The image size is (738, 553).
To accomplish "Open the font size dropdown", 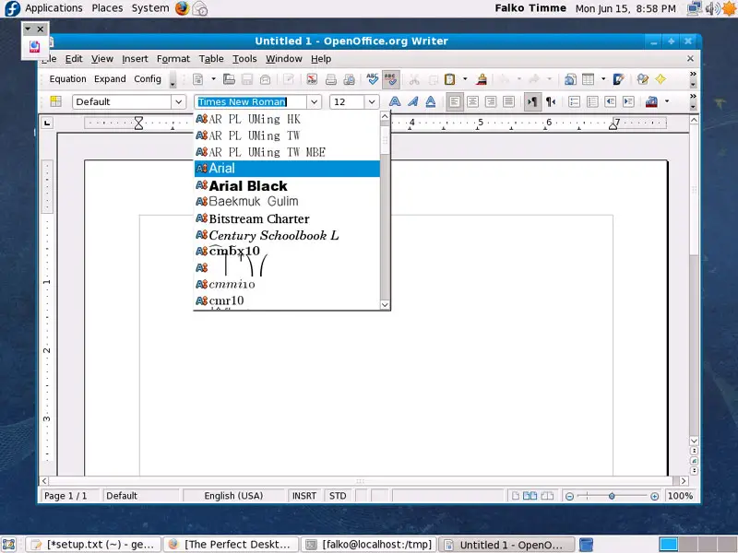I will [372, 101].
